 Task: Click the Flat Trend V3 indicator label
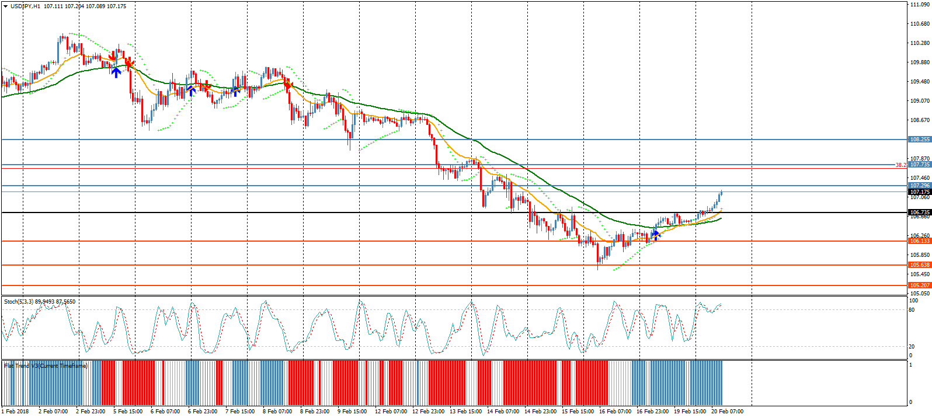pyautogui.click(x=46, y=366)
